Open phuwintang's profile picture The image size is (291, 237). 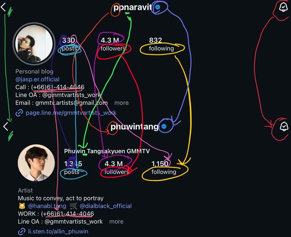[x=36, y=163]
